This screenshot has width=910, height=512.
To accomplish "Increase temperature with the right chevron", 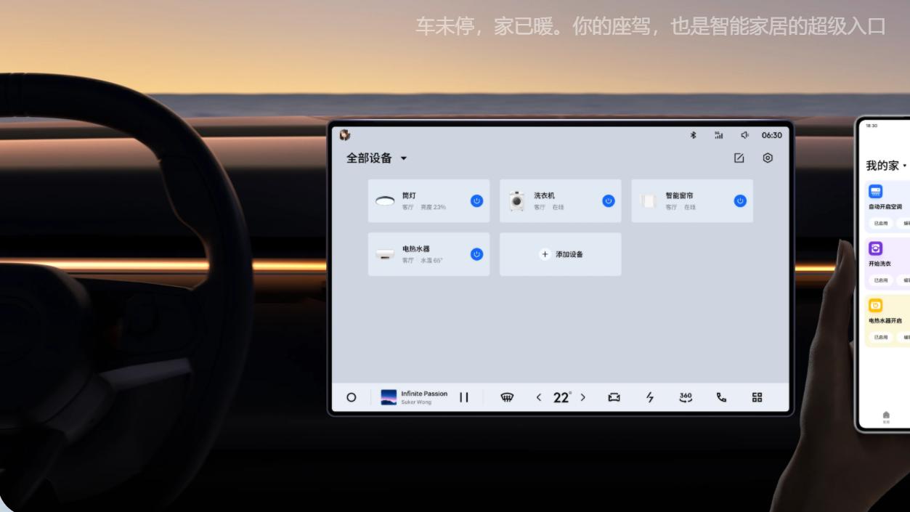I will click(x=584, y=397).
